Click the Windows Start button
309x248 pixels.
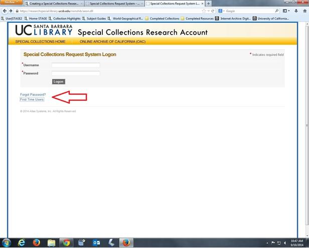point(7,242)
